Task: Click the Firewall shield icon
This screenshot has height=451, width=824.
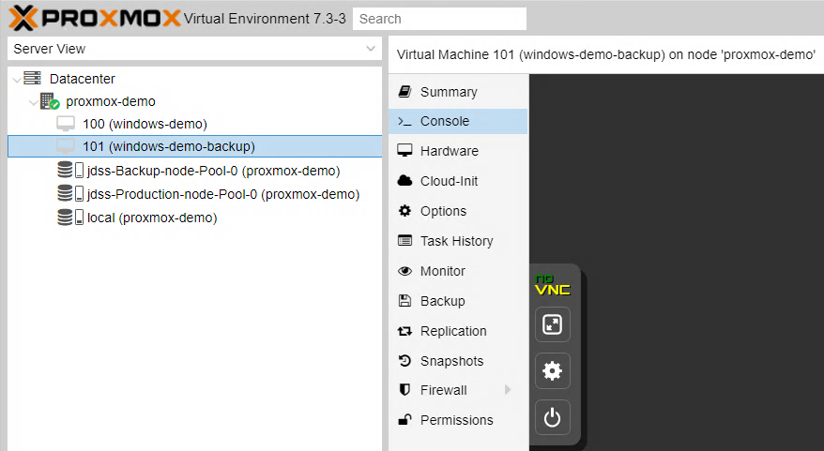Action: click(404, 389)
